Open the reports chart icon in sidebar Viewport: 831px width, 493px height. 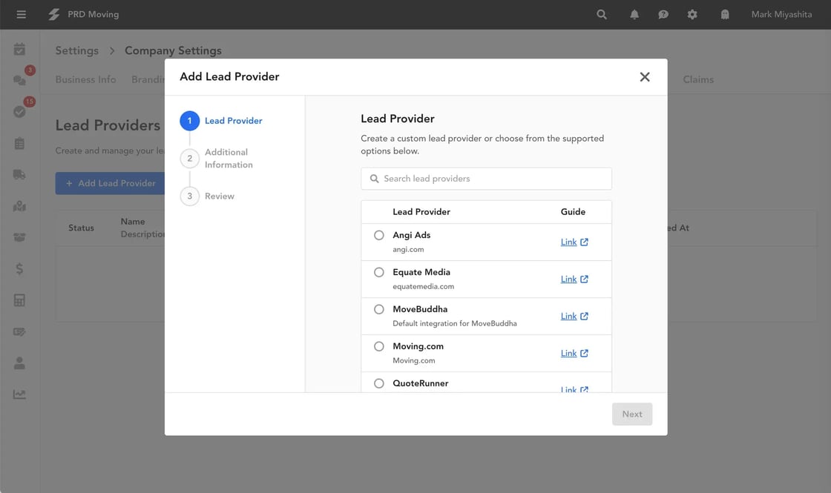[x=19, y=394]
